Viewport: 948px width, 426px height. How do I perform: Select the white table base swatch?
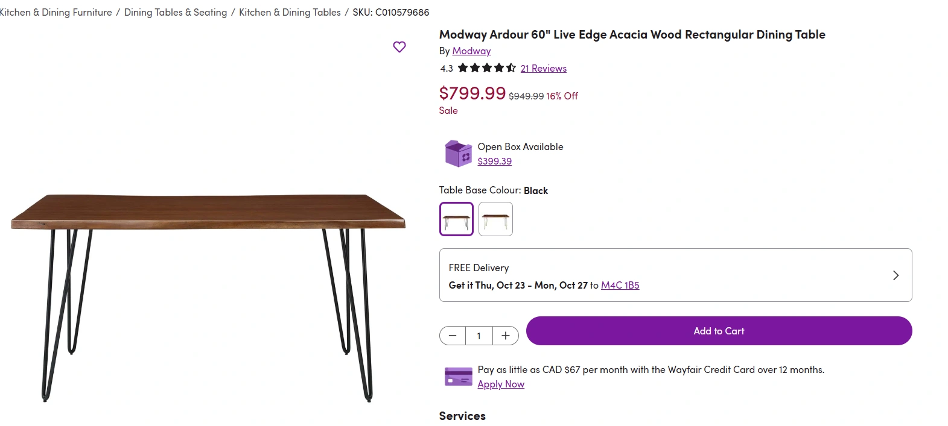(x=495, y=219)
